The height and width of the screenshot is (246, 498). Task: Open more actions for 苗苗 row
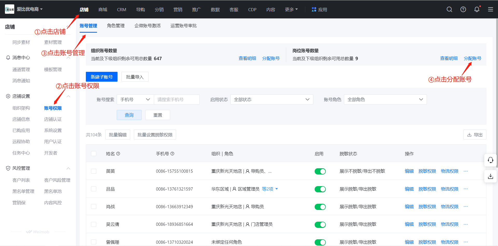pos(466,171)
